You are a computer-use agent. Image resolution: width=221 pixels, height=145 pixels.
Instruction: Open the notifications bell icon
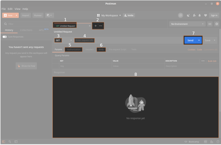pyautogui.click(x=200, y=15)
